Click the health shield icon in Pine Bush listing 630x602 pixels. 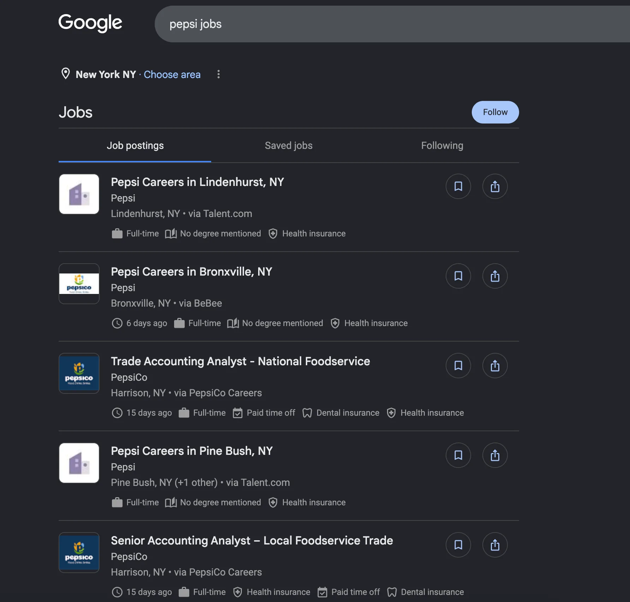tap(273, 502)
